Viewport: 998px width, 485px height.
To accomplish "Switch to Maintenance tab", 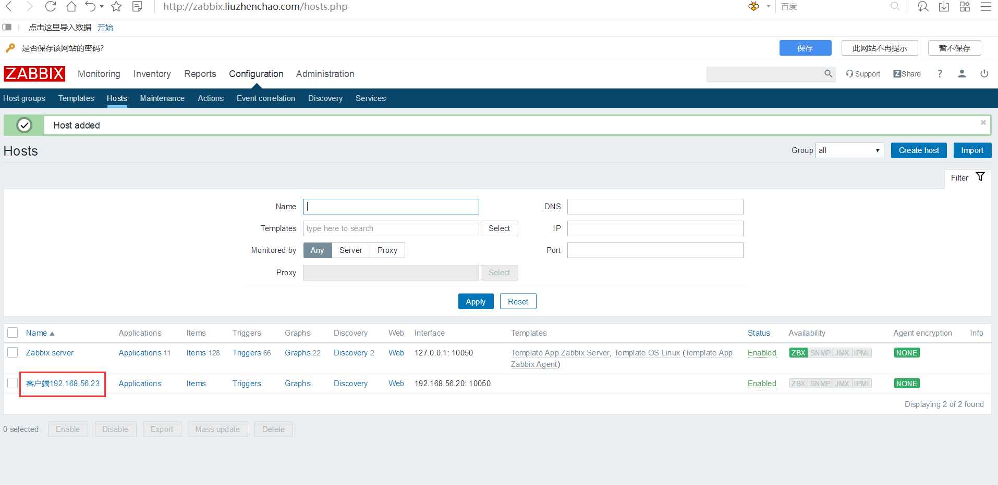I will pos(162,98).
